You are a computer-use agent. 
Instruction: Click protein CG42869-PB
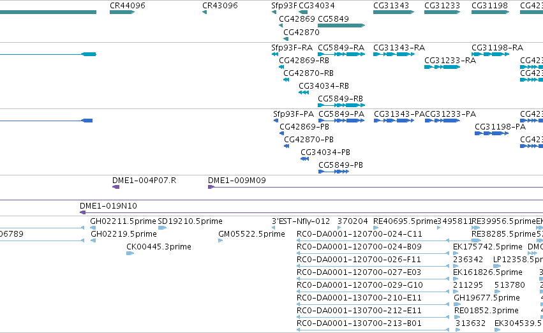coord(304,127)
